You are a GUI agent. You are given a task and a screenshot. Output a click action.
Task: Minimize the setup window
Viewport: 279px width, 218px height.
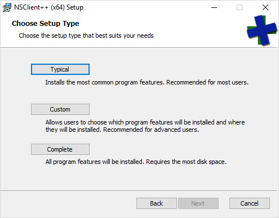point(214,7)
